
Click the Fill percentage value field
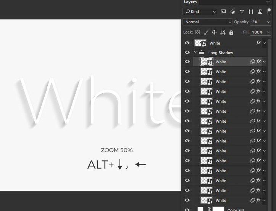coord(257,32)
